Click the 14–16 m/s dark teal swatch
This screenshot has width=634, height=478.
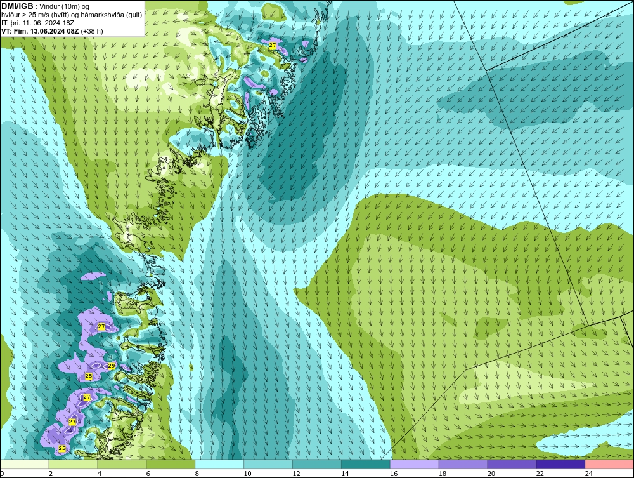[366, 464]
